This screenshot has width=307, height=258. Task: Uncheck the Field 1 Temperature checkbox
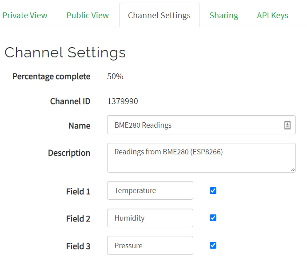click(x=213, y=191)
